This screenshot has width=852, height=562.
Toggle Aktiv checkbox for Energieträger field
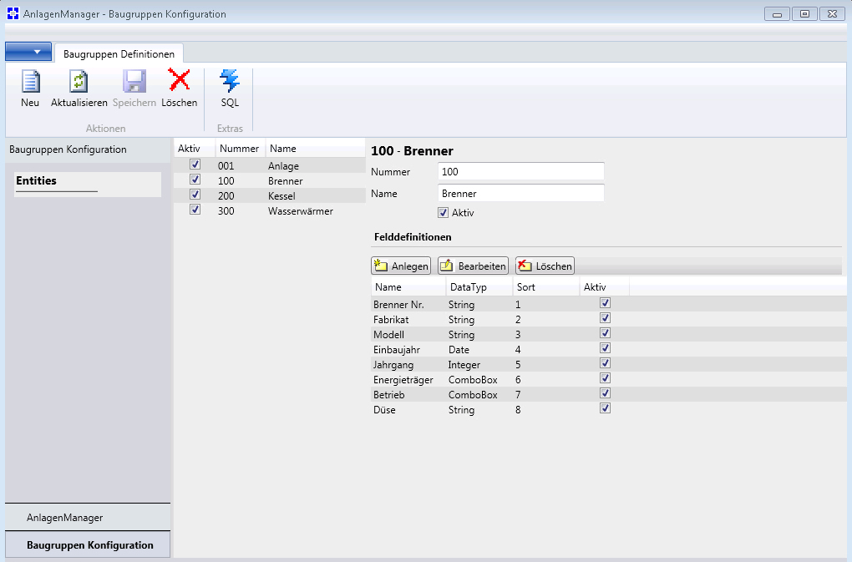(606, 378)
